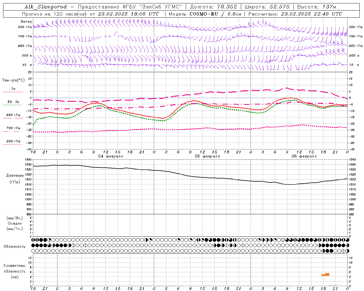Click the 26 февраля date label

(304, 156)
